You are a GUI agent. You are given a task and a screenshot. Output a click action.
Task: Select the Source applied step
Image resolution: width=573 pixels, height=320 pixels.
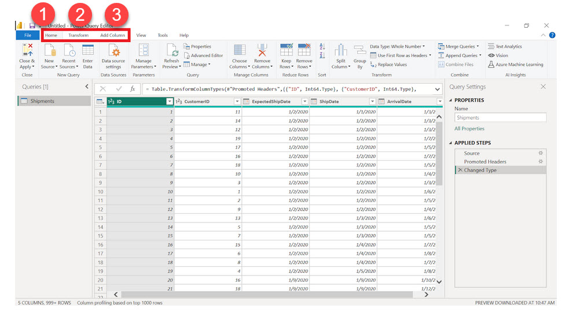click(x=501, y=153)
